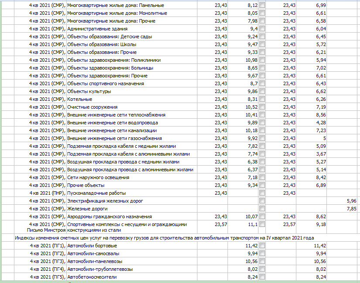The height and width of the screenshot is (283, 360).
Task: Select Воздушная прокладка провода с алюминиевыми жилами
Action: 130,170
